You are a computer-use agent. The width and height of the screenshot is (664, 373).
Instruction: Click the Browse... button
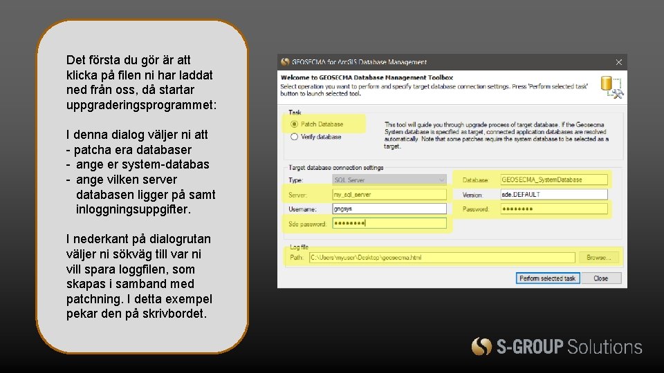[599, 257]
